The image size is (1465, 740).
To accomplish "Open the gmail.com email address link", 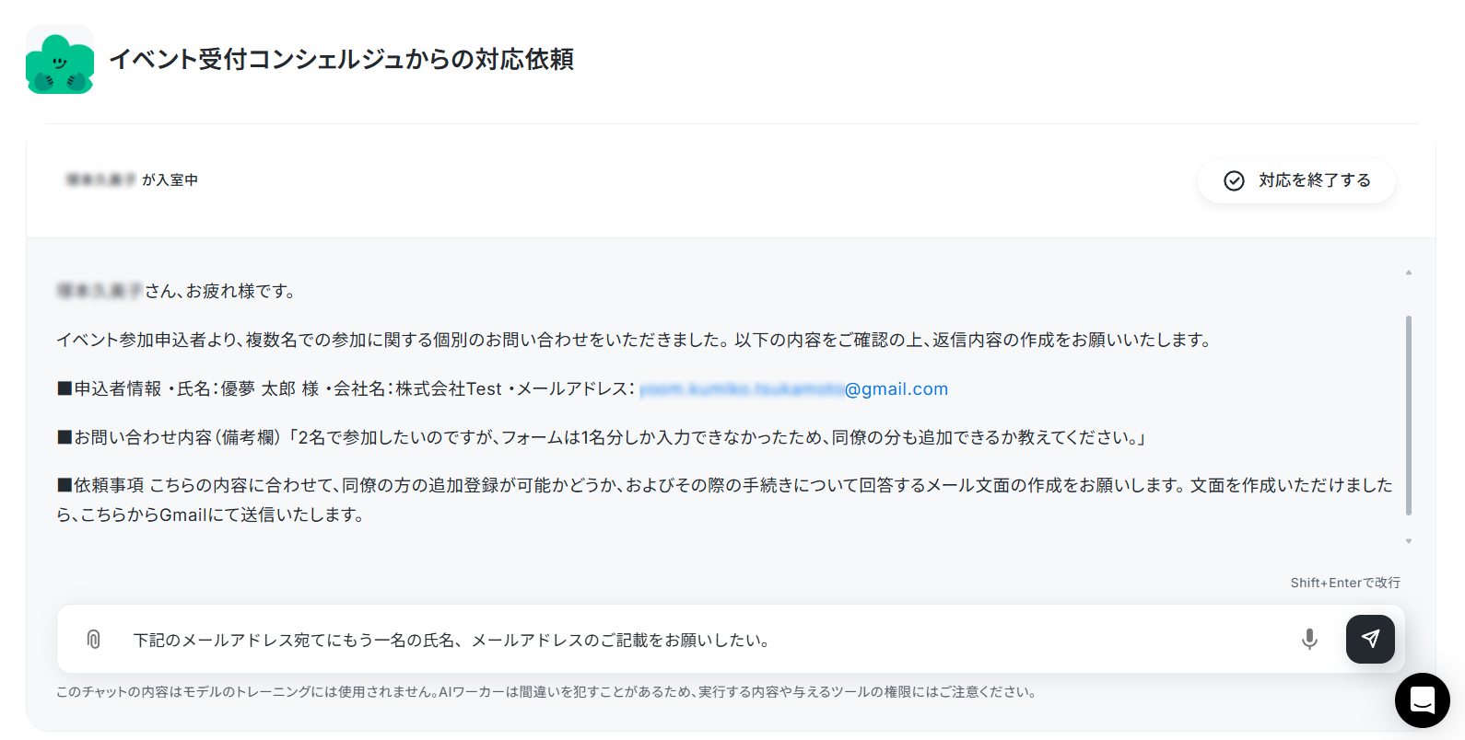I will pyautogui.click(x=793, y=388).
